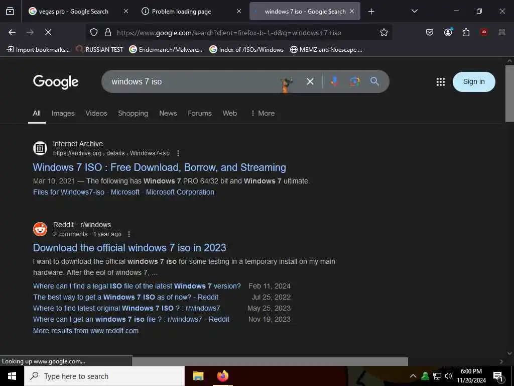Viewport: 514px width, 386px height.
Task: Open the volume control
Action: (x=448, y=376)
